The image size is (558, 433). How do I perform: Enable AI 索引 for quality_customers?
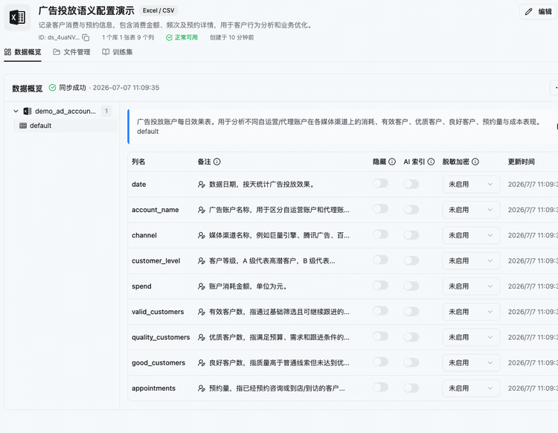[411, 337]
